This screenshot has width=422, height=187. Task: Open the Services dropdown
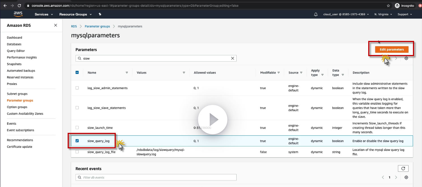(44, 14)
